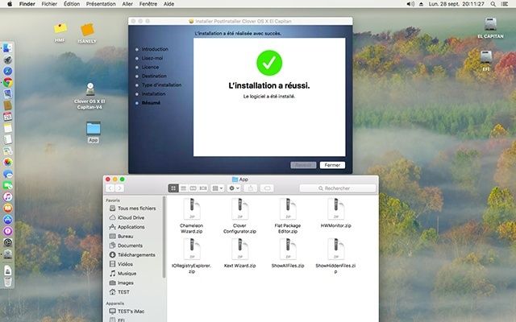The width and height of the screenshot is (516, 322).
Task: Open the Fenêtre menu
Action: pos(148,4)
